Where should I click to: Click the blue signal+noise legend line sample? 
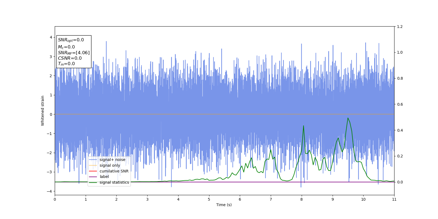click(x=93, y=160)
